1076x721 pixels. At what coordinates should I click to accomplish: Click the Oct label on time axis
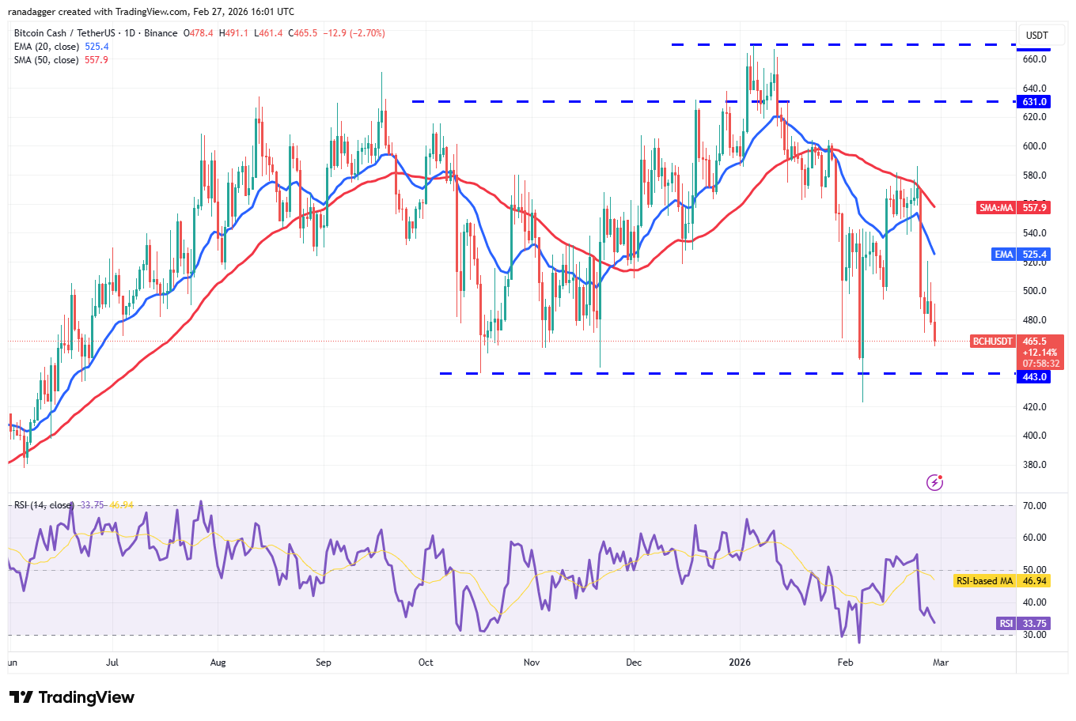[426, 662]
